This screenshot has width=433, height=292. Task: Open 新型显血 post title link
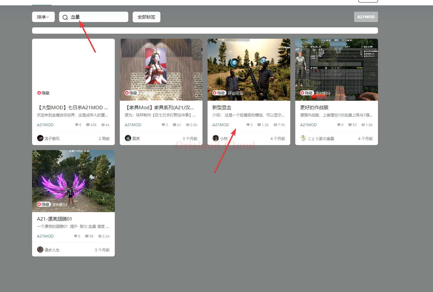coord(222,108)
